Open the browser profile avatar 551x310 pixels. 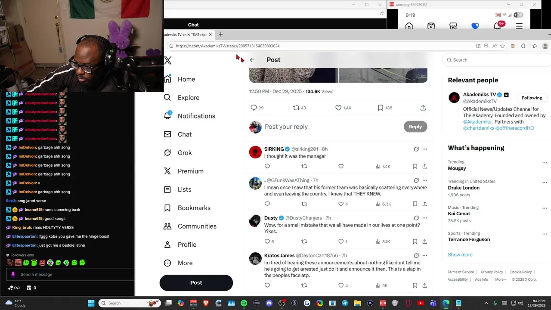pos(545,46)
